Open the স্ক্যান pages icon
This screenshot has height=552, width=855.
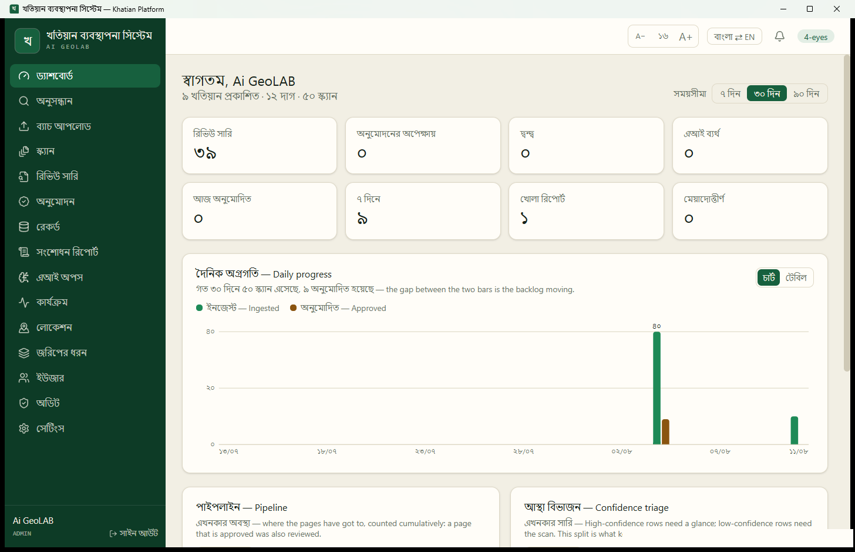click(24, 152)
